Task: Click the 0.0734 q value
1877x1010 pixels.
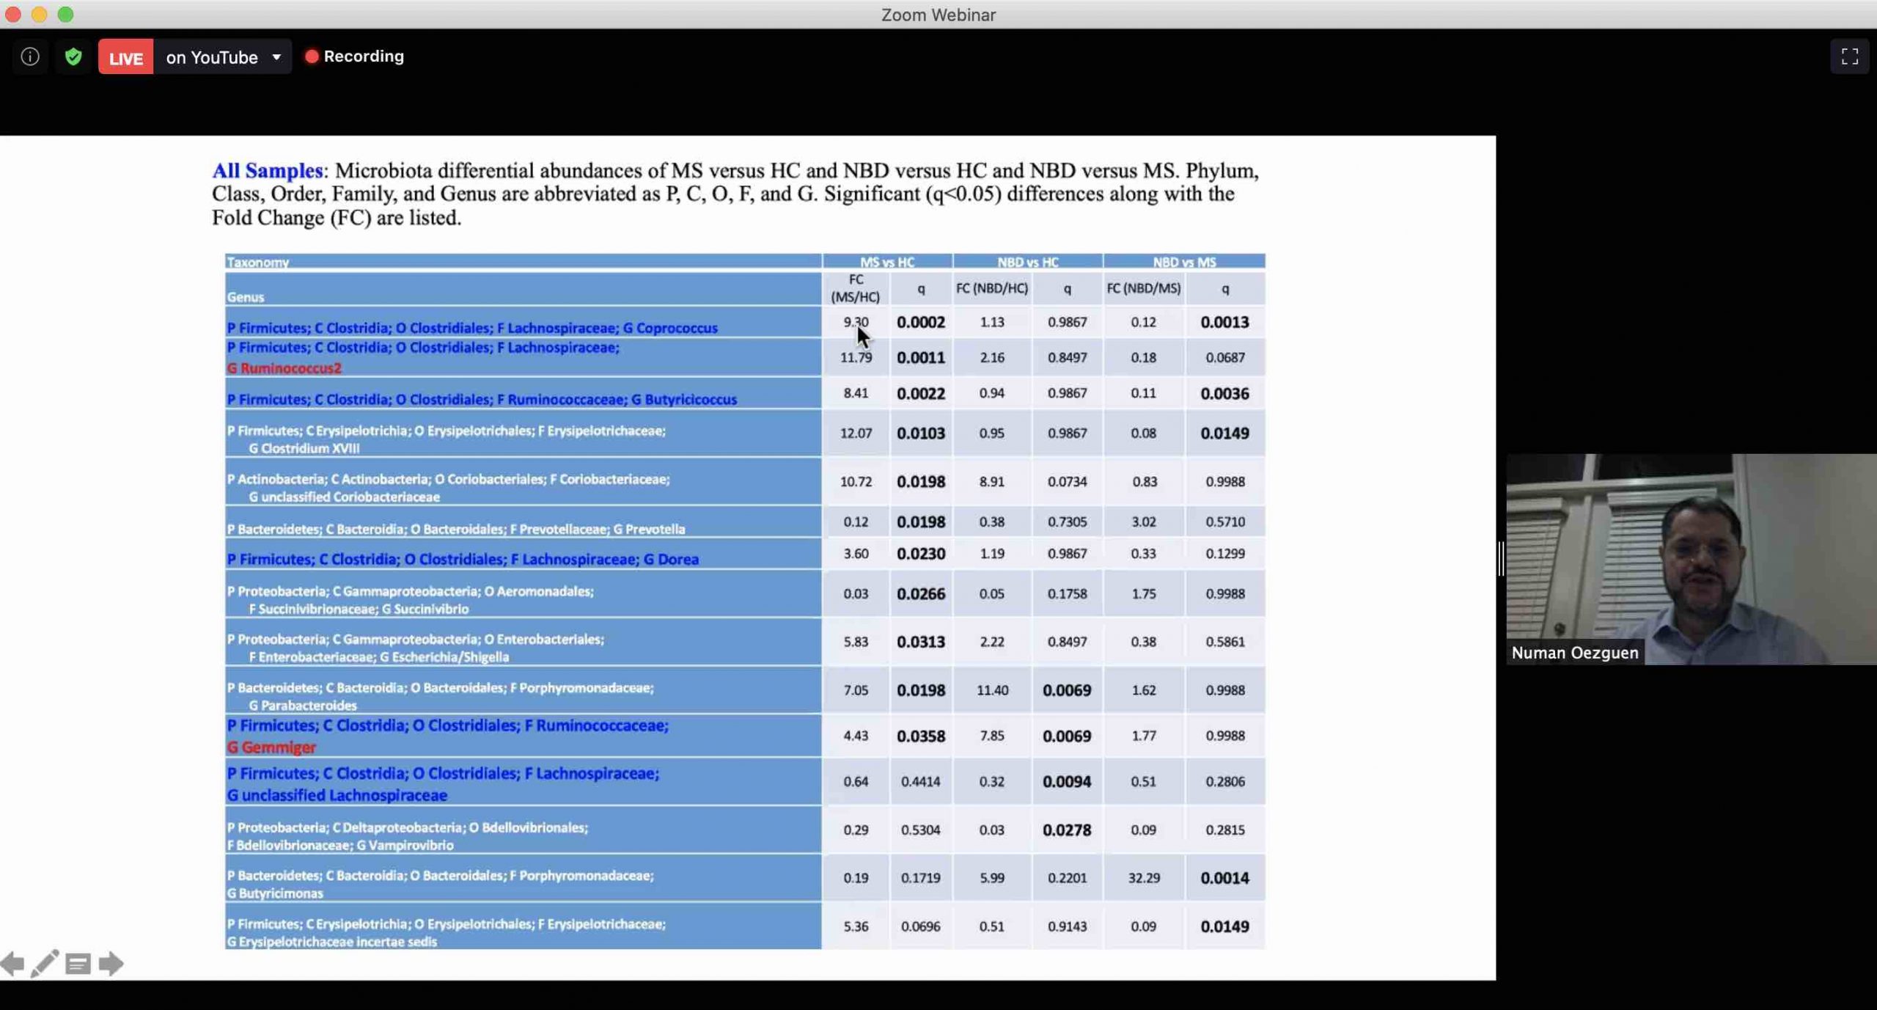Action: click(x=1067, y=482)
